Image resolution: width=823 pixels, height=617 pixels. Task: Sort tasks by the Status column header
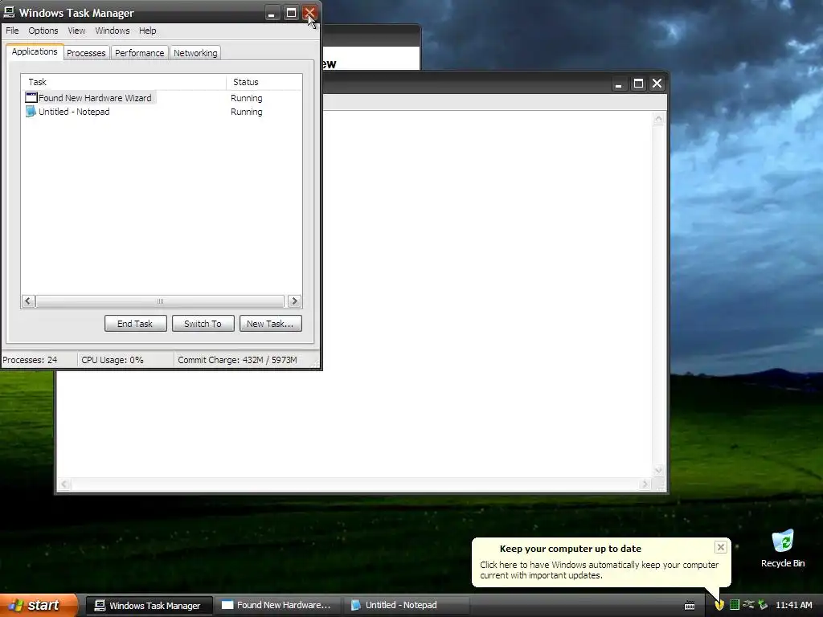click(264, 82)
